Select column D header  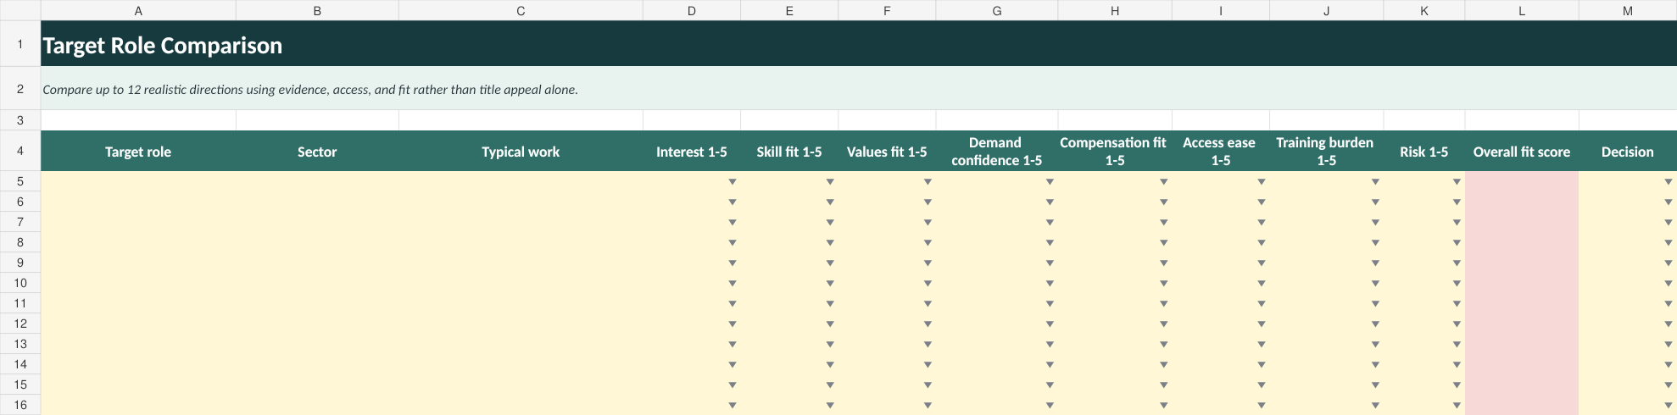click(692, 10)
